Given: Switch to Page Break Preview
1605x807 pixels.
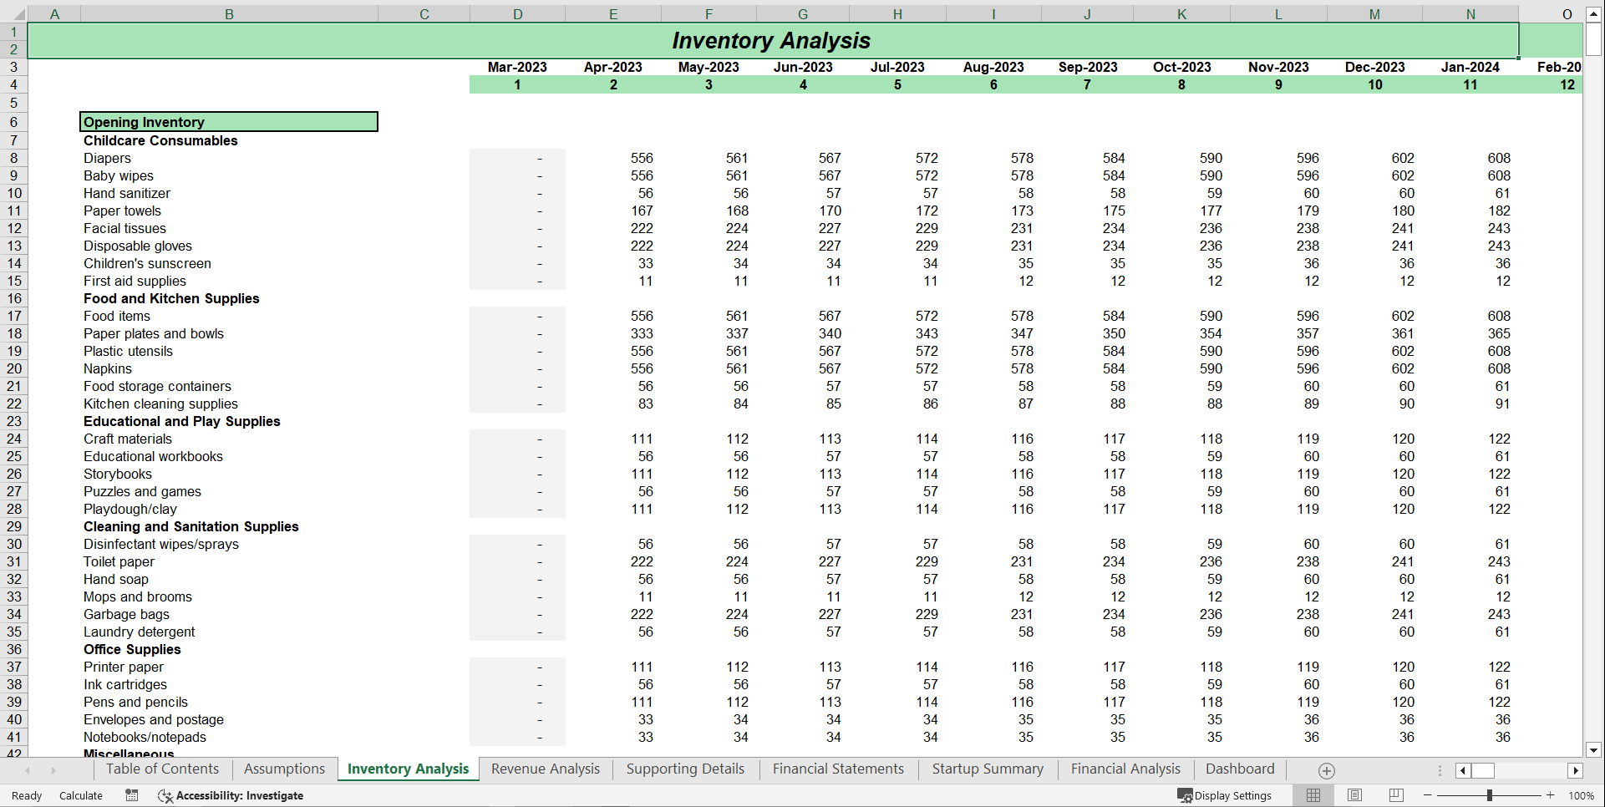Looking at the screenshot, I should (x=1395, y=795).
